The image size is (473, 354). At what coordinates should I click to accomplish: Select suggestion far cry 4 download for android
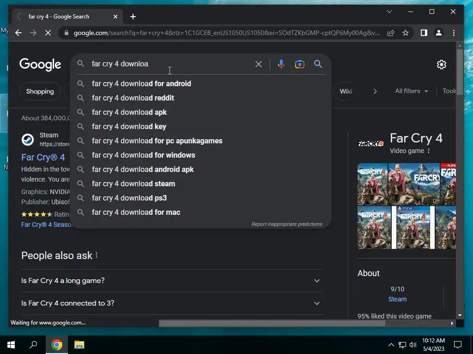pos(200,84)
